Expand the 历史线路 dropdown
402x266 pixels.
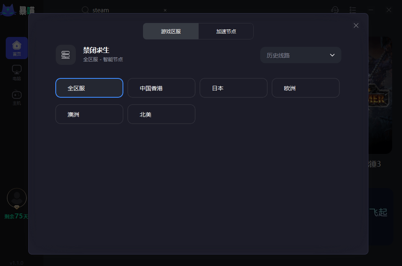tap(300, 55)
